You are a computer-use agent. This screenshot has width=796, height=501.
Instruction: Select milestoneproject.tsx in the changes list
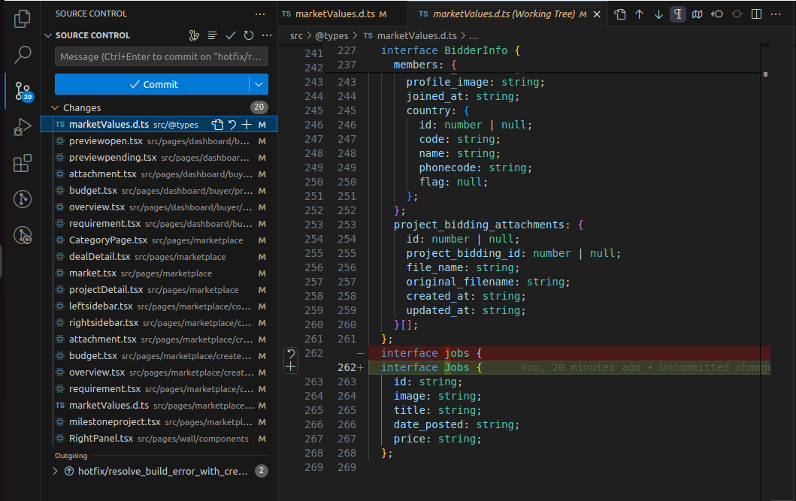pos(114,422)
